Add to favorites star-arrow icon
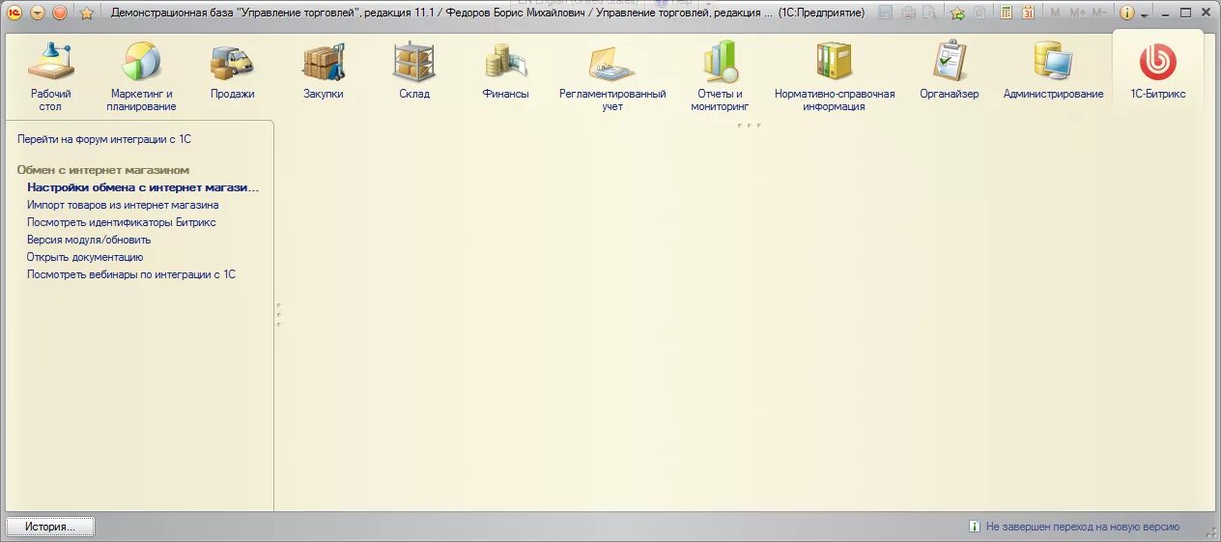 point(957,13)
